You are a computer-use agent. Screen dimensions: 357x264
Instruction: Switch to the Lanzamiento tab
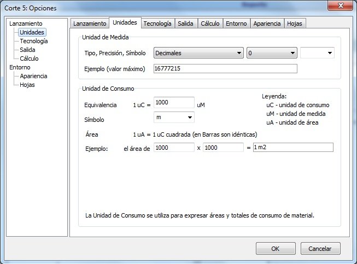pyautogui.click(x=90, y=24)
